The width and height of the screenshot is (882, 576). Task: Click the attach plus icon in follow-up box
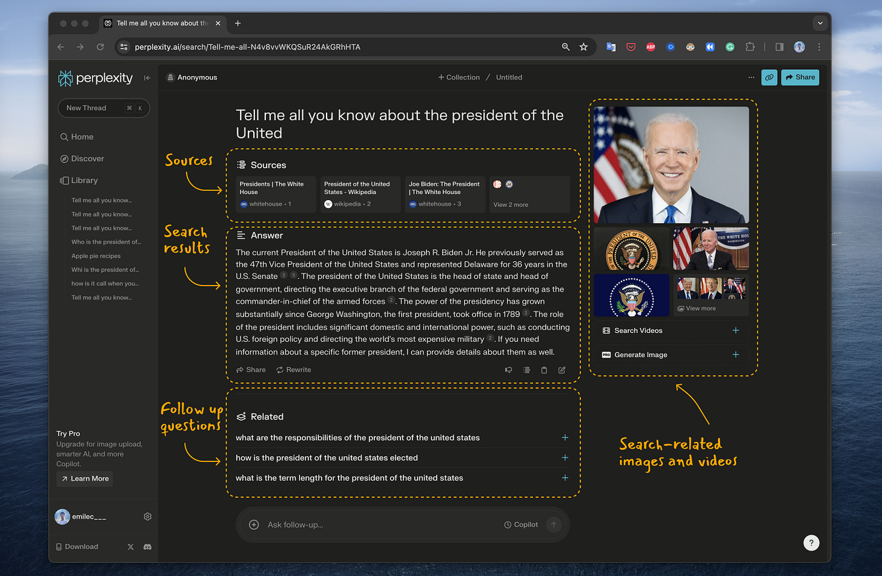[x=254, y=525]
